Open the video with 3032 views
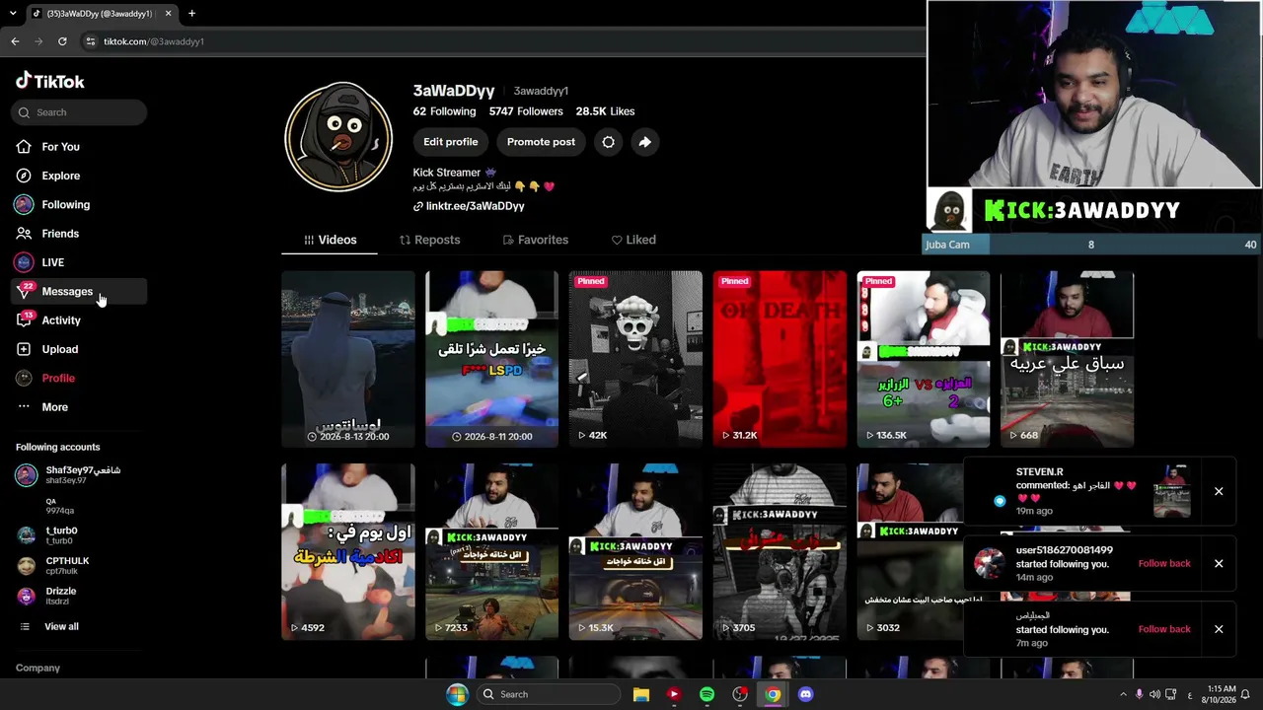Image resolution: width=1263 pixels, height=710 pixels. click(x=910, y=552)
